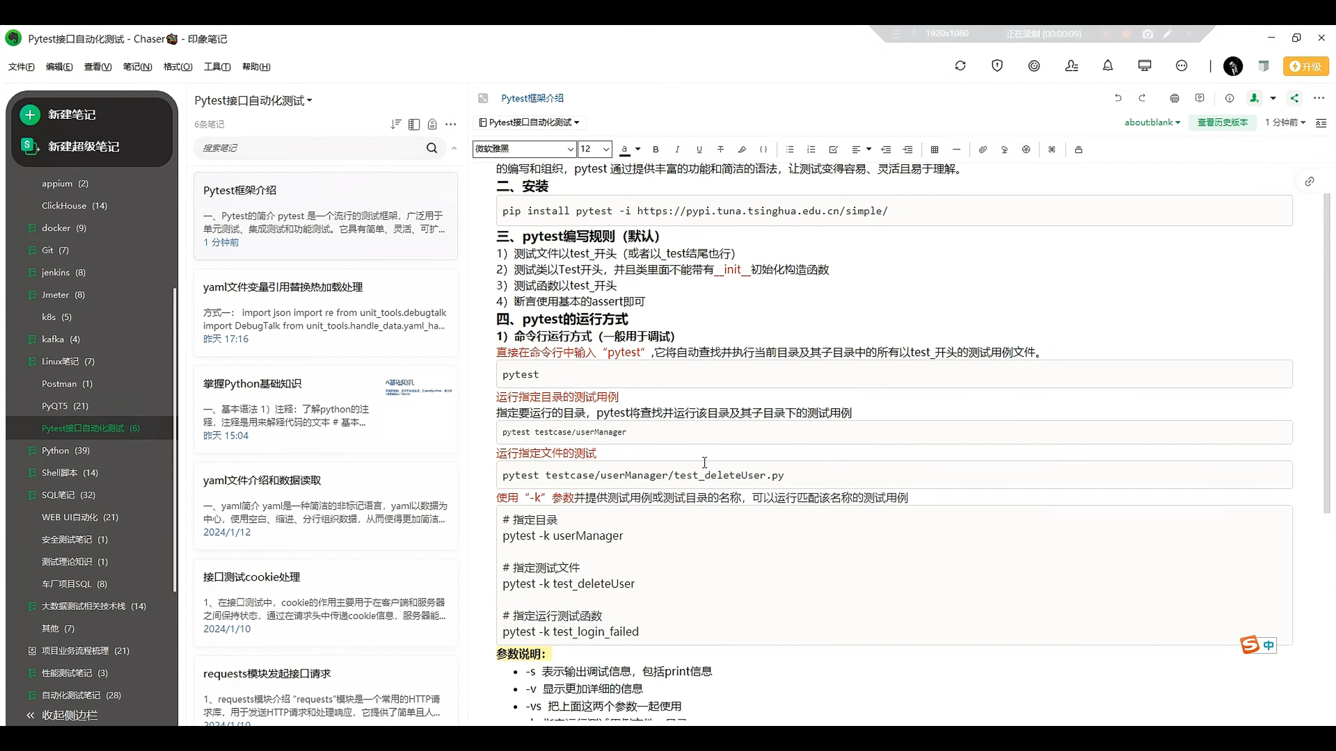Show note info icon
This screenshot has width=1336, height=751.
[x=1230, y=98]
